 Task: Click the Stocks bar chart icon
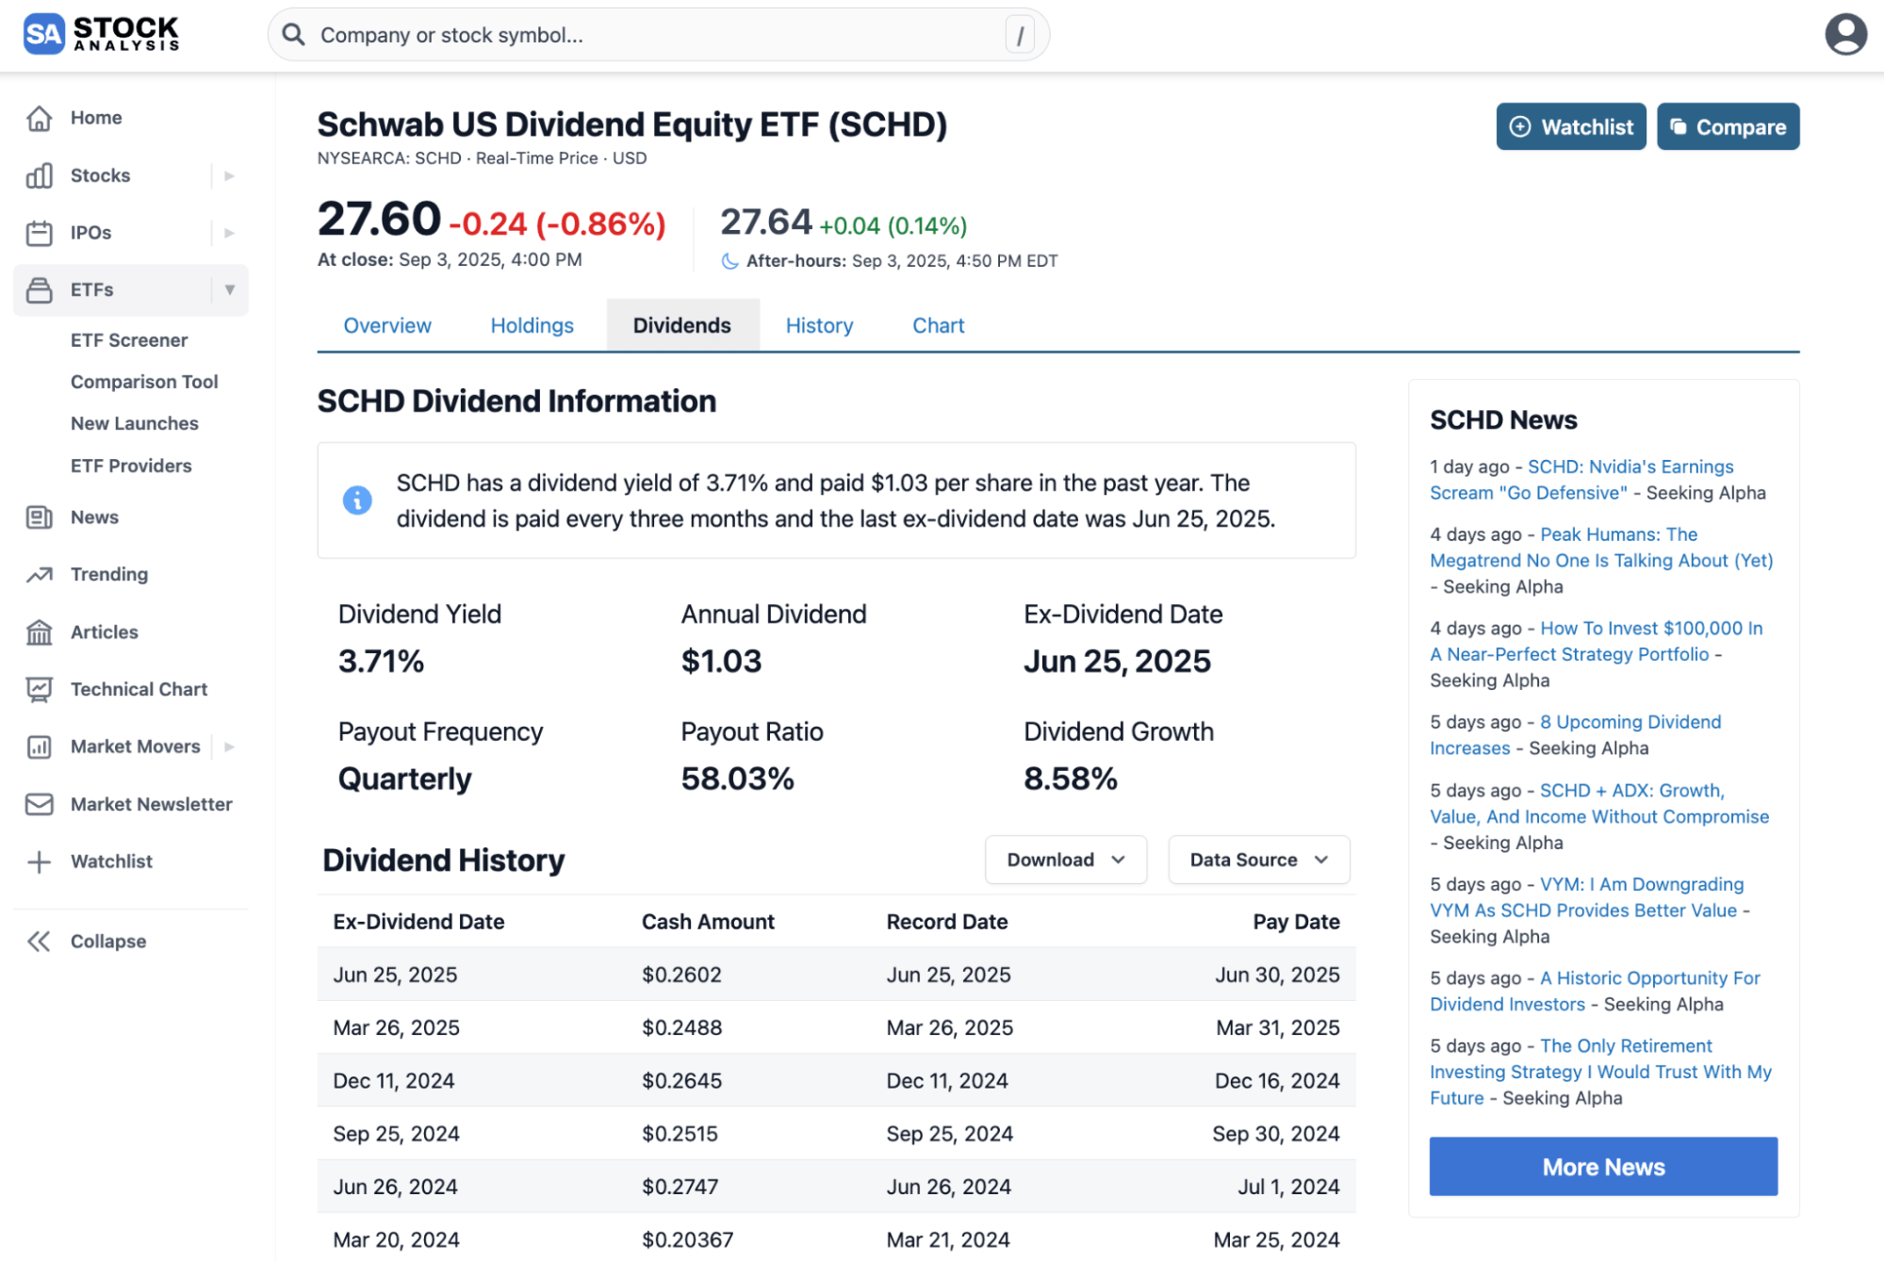40,175
